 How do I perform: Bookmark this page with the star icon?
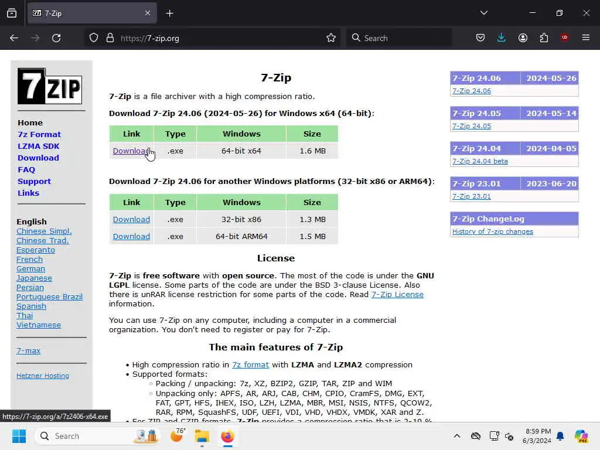point(331,38)
